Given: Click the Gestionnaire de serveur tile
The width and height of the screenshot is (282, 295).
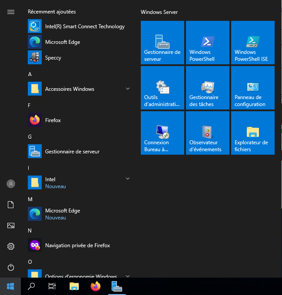Looking at the screenshot, I should (x=163, y=43).
